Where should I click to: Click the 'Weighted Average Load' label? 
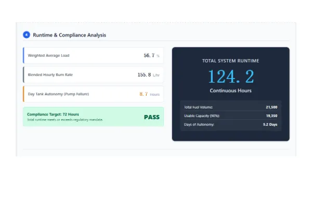click(x=48, y=56)
